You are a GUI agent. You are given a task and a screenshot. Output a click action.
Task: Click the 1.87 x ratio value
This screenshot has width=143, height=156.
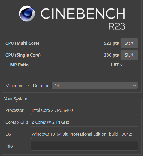coord(116,65)
